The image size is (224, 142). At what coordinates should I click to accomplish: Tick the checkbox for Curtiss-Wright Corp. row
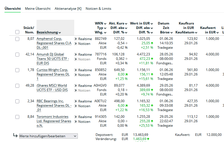[17, 70]
